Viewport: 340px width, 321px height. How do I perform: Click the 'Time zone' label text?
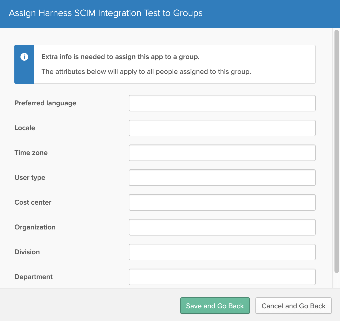click(31, 153)
